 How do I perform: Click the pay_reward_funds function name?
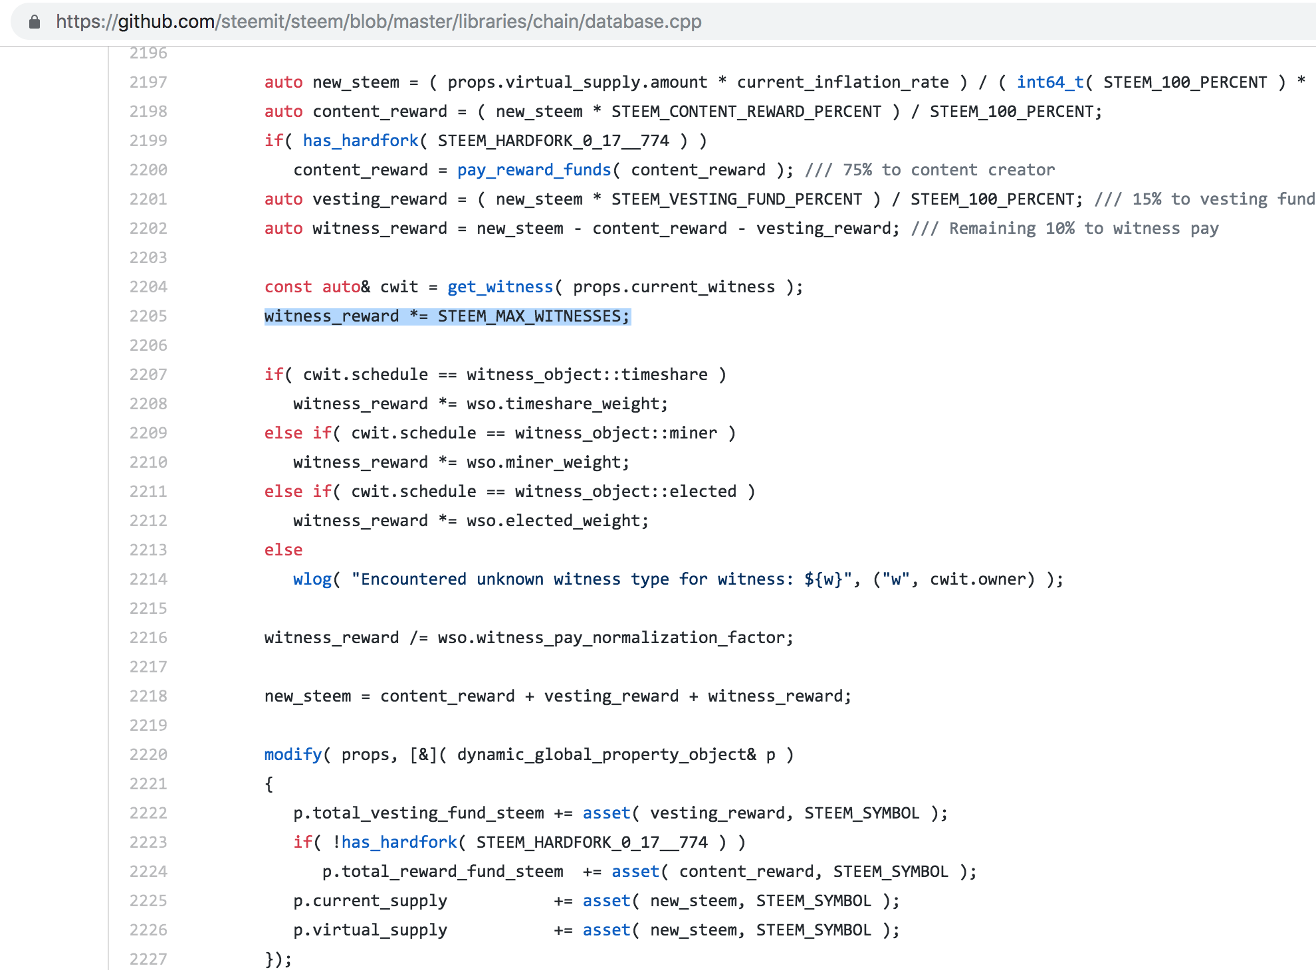534,170
